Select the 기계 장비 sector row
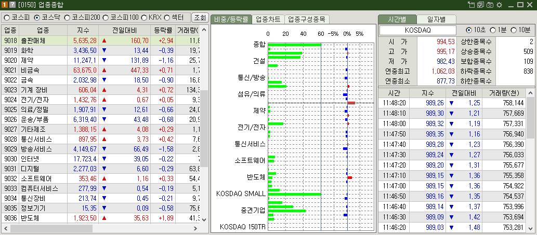Screen dimensions: 537x235 coord(101,90)
